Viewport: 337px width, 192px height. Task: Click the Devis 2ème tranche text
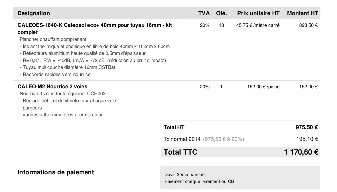[x=184, y=175]
